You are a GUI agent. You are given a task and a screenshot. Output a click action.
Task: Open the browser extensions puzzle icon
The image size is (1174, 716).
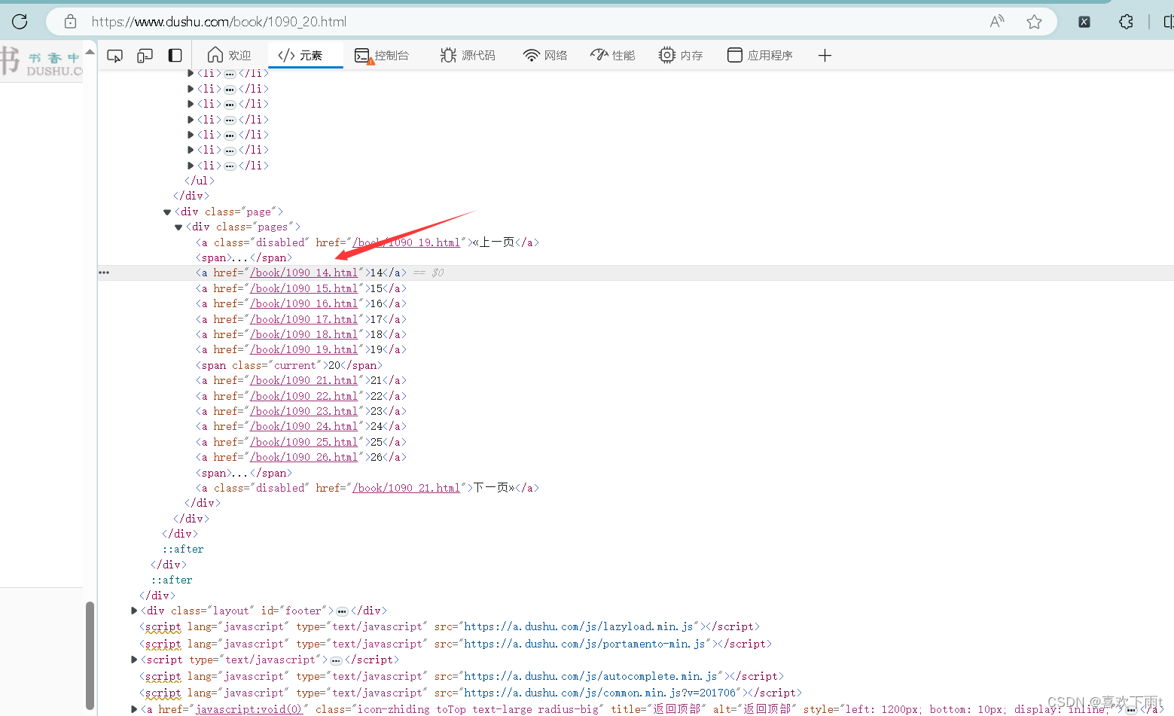pos(1126,22)
